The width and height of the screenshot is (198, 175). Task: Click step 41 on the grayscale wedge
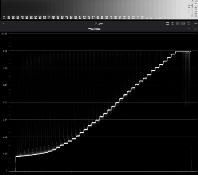(4, 17)
